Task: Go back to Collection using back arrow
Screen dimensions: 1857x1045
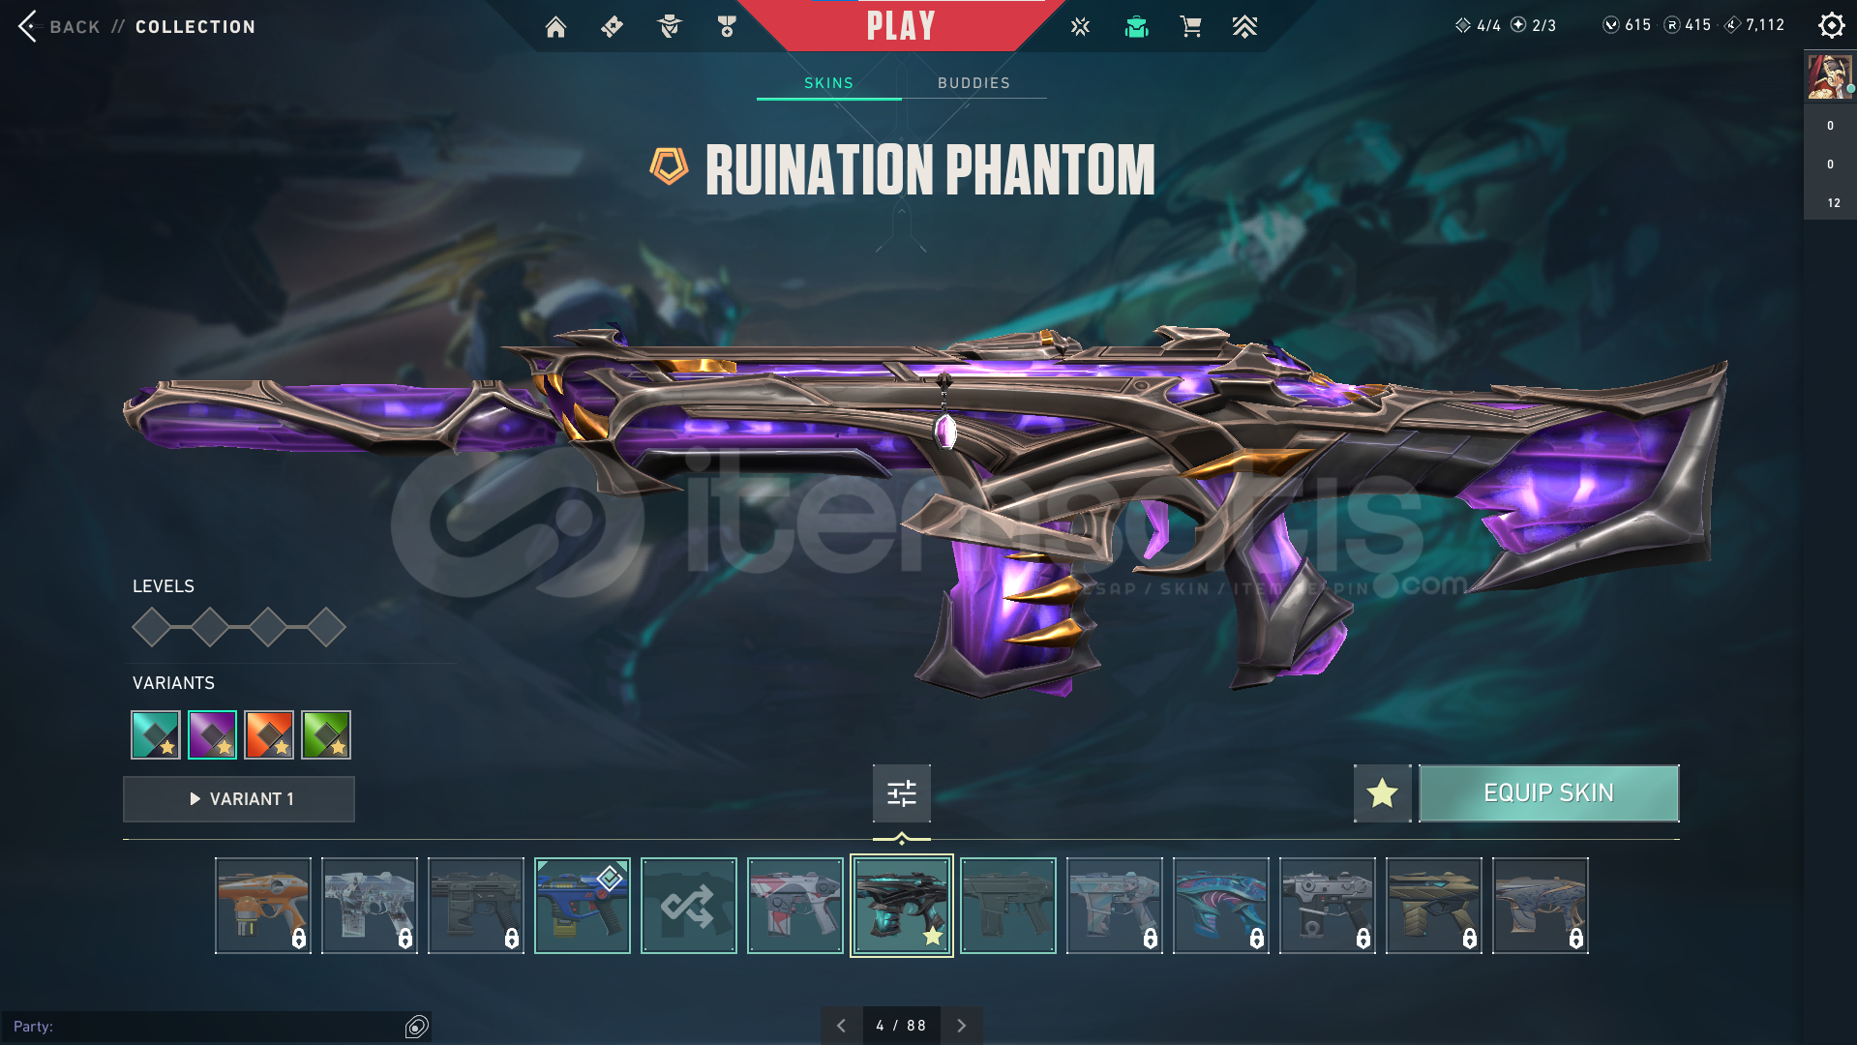Action: coord(29,26)
